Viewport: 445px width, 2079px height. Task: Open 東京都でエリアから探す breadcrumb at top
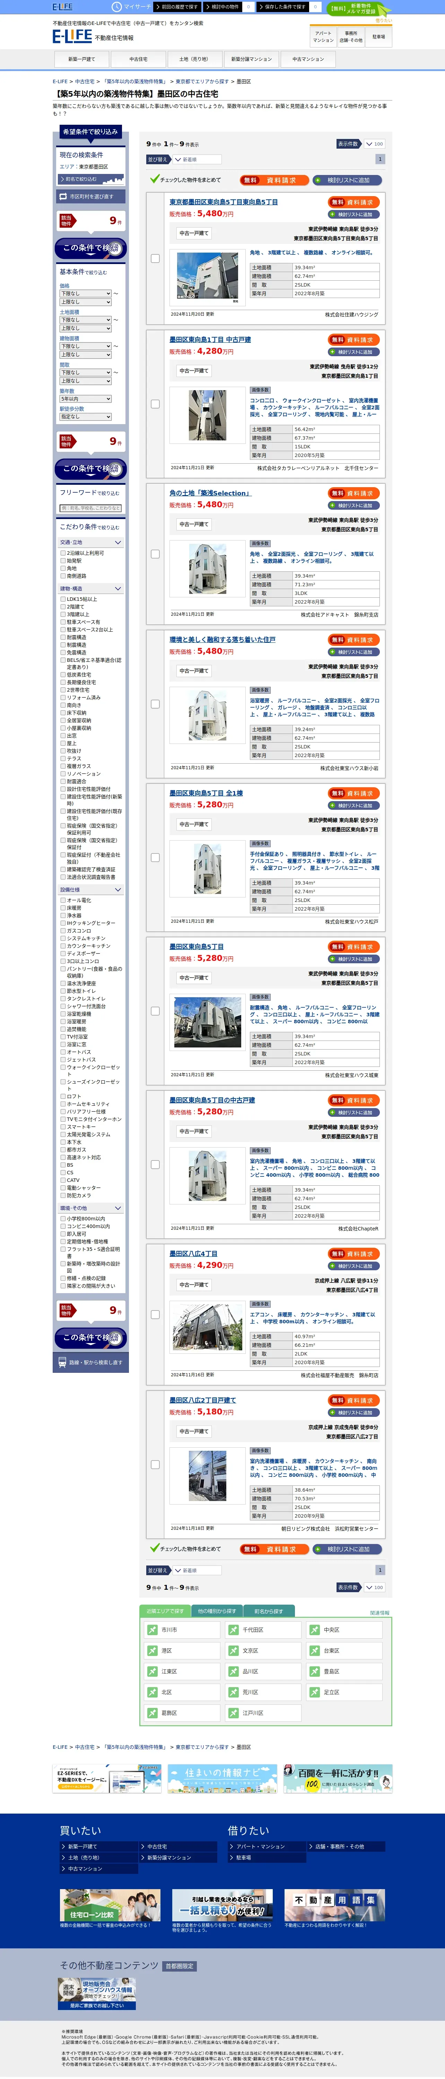coord(202,81)
